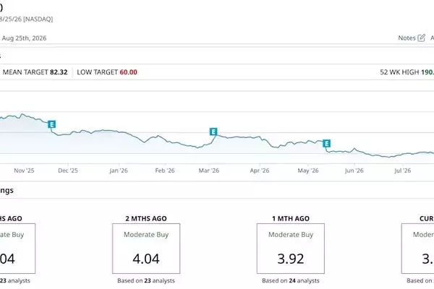
Task: Click the Jul '26 axis label
Action: [x=402, y=171]
